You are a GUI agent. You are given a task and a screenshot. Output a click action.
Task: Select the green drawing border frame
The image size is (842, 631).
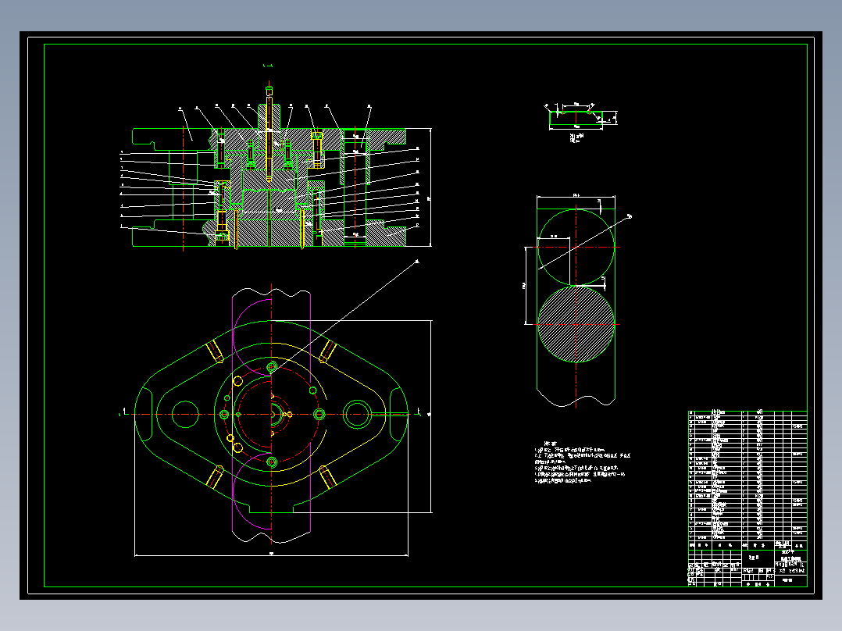click(425, 315)
